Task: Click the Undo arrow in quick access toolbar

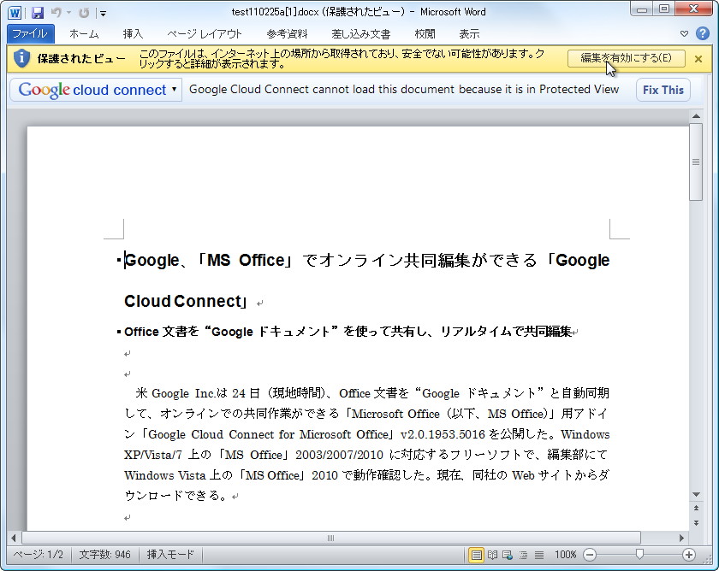Action: [x=56, y=12]
